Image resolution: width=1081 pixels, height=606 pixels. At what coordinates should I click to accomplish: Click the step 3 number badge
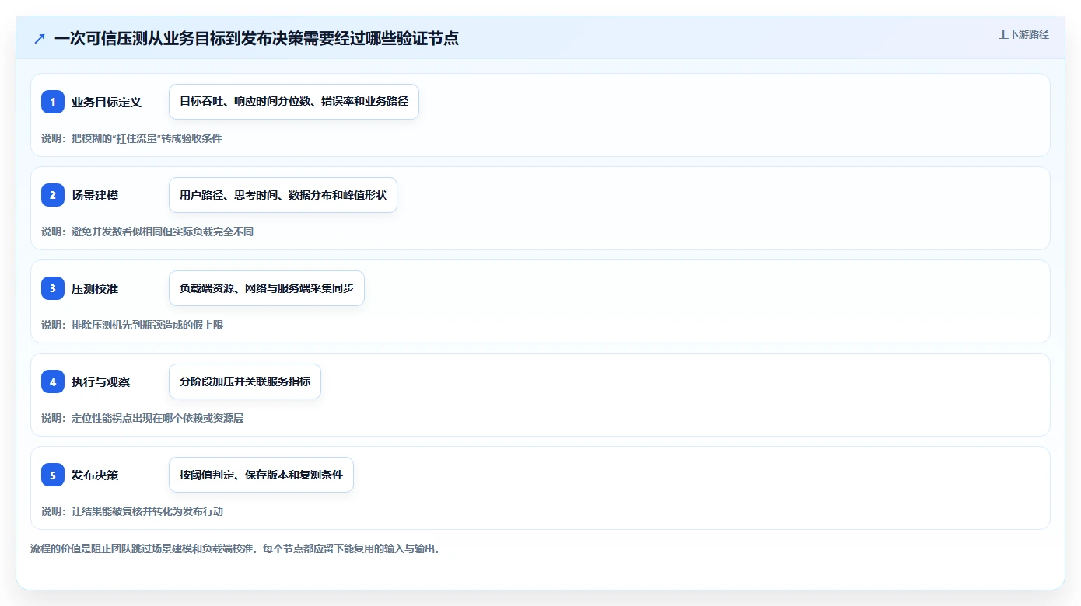pyautogui.click(x=53, y=288)
